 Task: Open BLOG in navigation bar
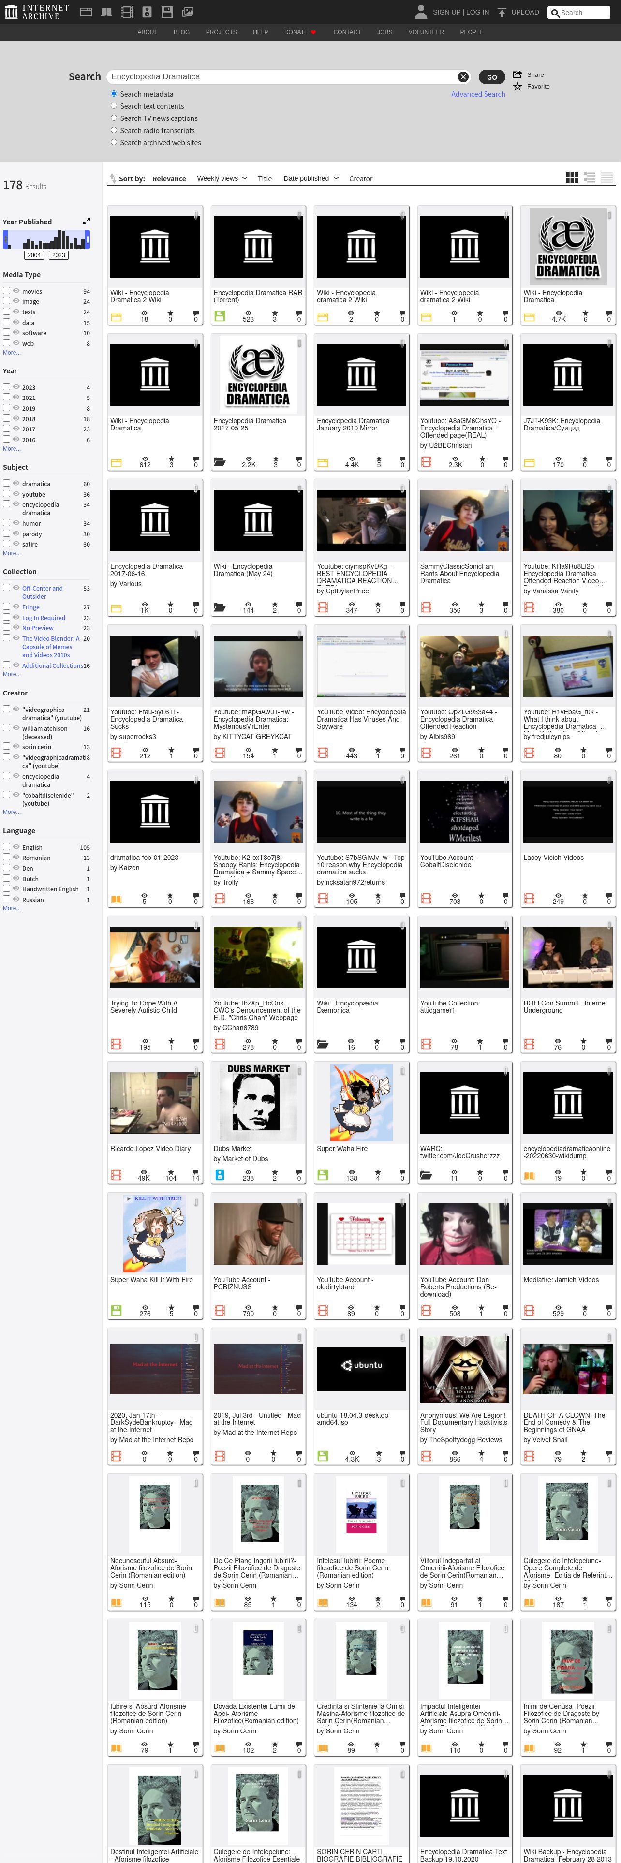pos(181,32)
